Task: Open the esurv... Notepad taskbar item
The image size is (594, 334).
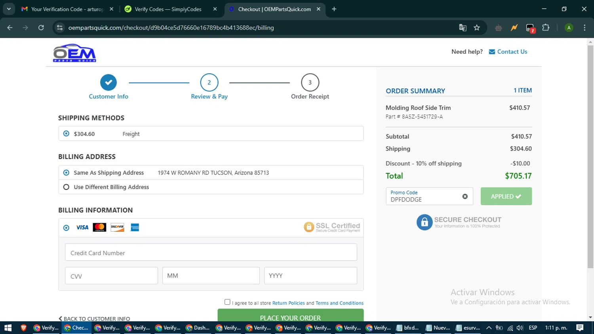Action: click(468, 328)
